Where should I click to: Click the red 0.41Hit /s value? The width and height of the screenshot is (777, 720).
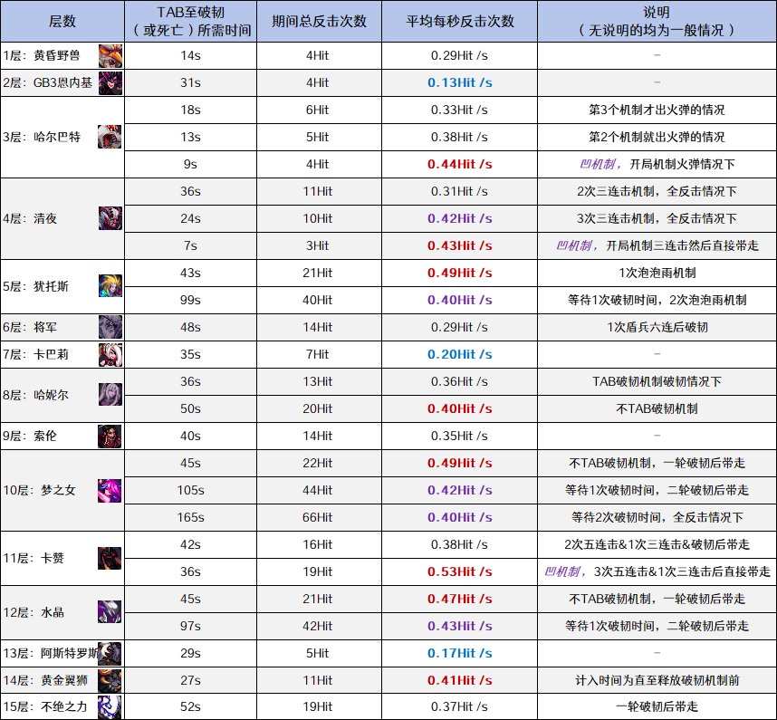[459, 680]
